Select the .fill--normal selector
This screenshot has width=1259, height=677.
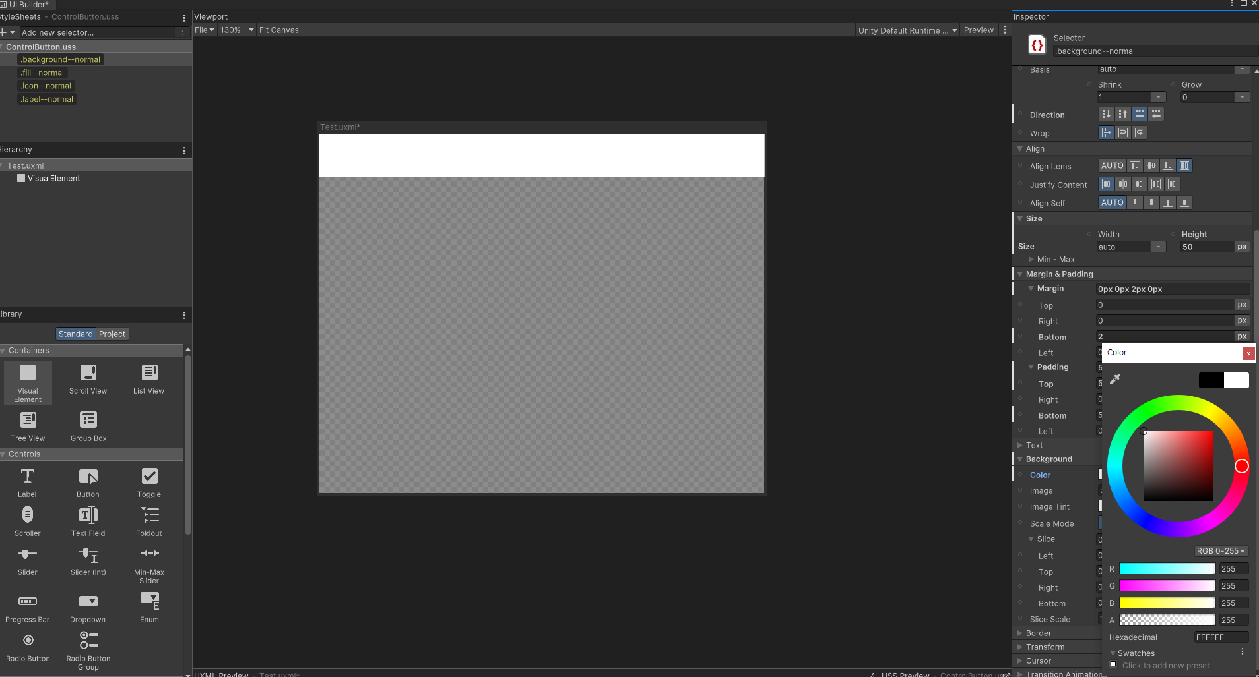42,73
